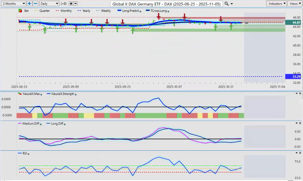Open the Daily interval dropdown
The image size is (303, 181).
tap(49, 4)
